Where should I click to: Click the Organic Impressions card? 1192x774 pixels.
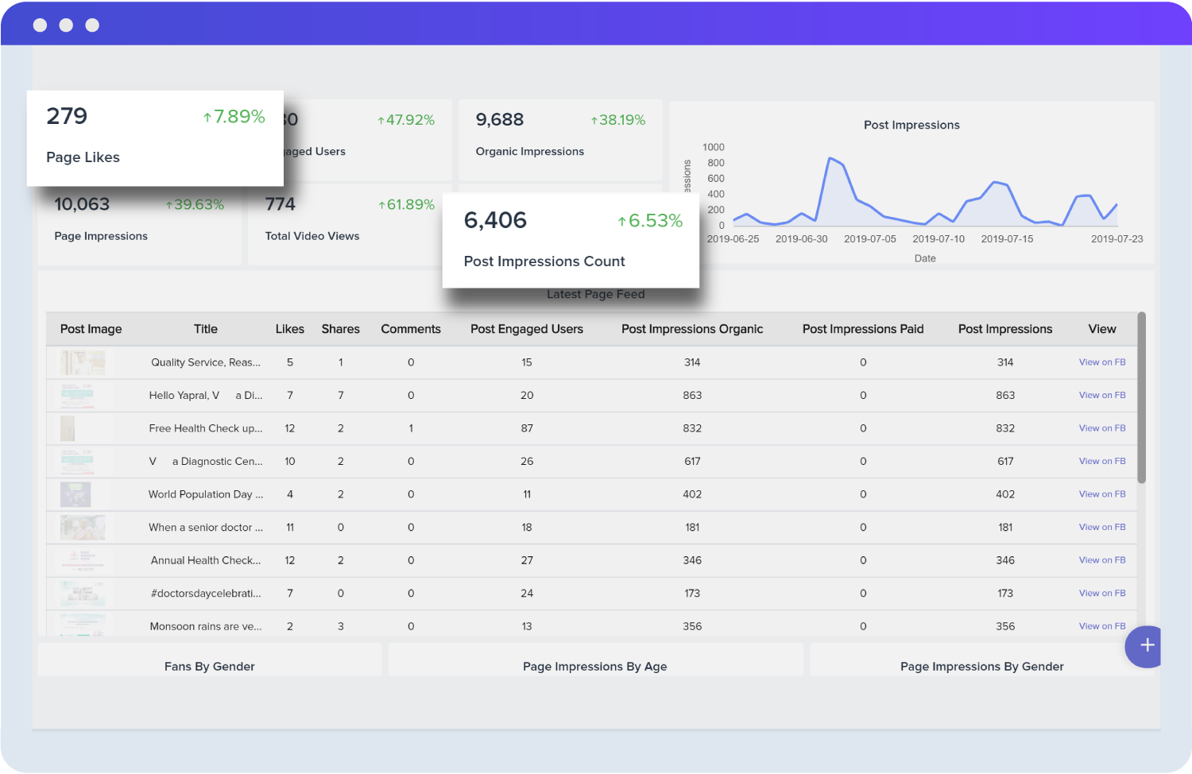pyautogui.click(x=561, y=140)
